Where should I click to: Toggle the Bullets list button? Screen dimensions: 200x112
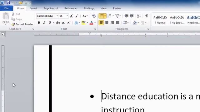click(x=101, y=16)
